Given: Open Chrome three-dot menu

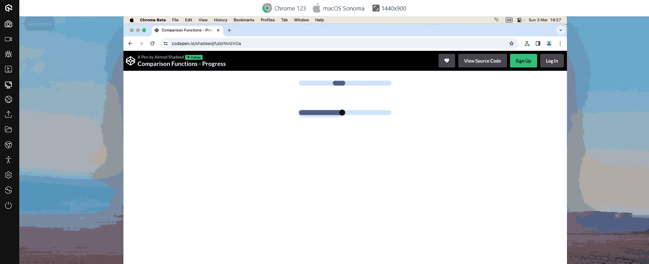Looking at the screenshot, I should pos(560,43).
